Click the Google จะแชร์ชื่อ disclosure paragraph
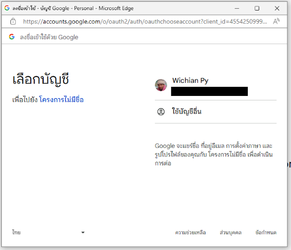The image size is (291, 250). tap(214, 155)
